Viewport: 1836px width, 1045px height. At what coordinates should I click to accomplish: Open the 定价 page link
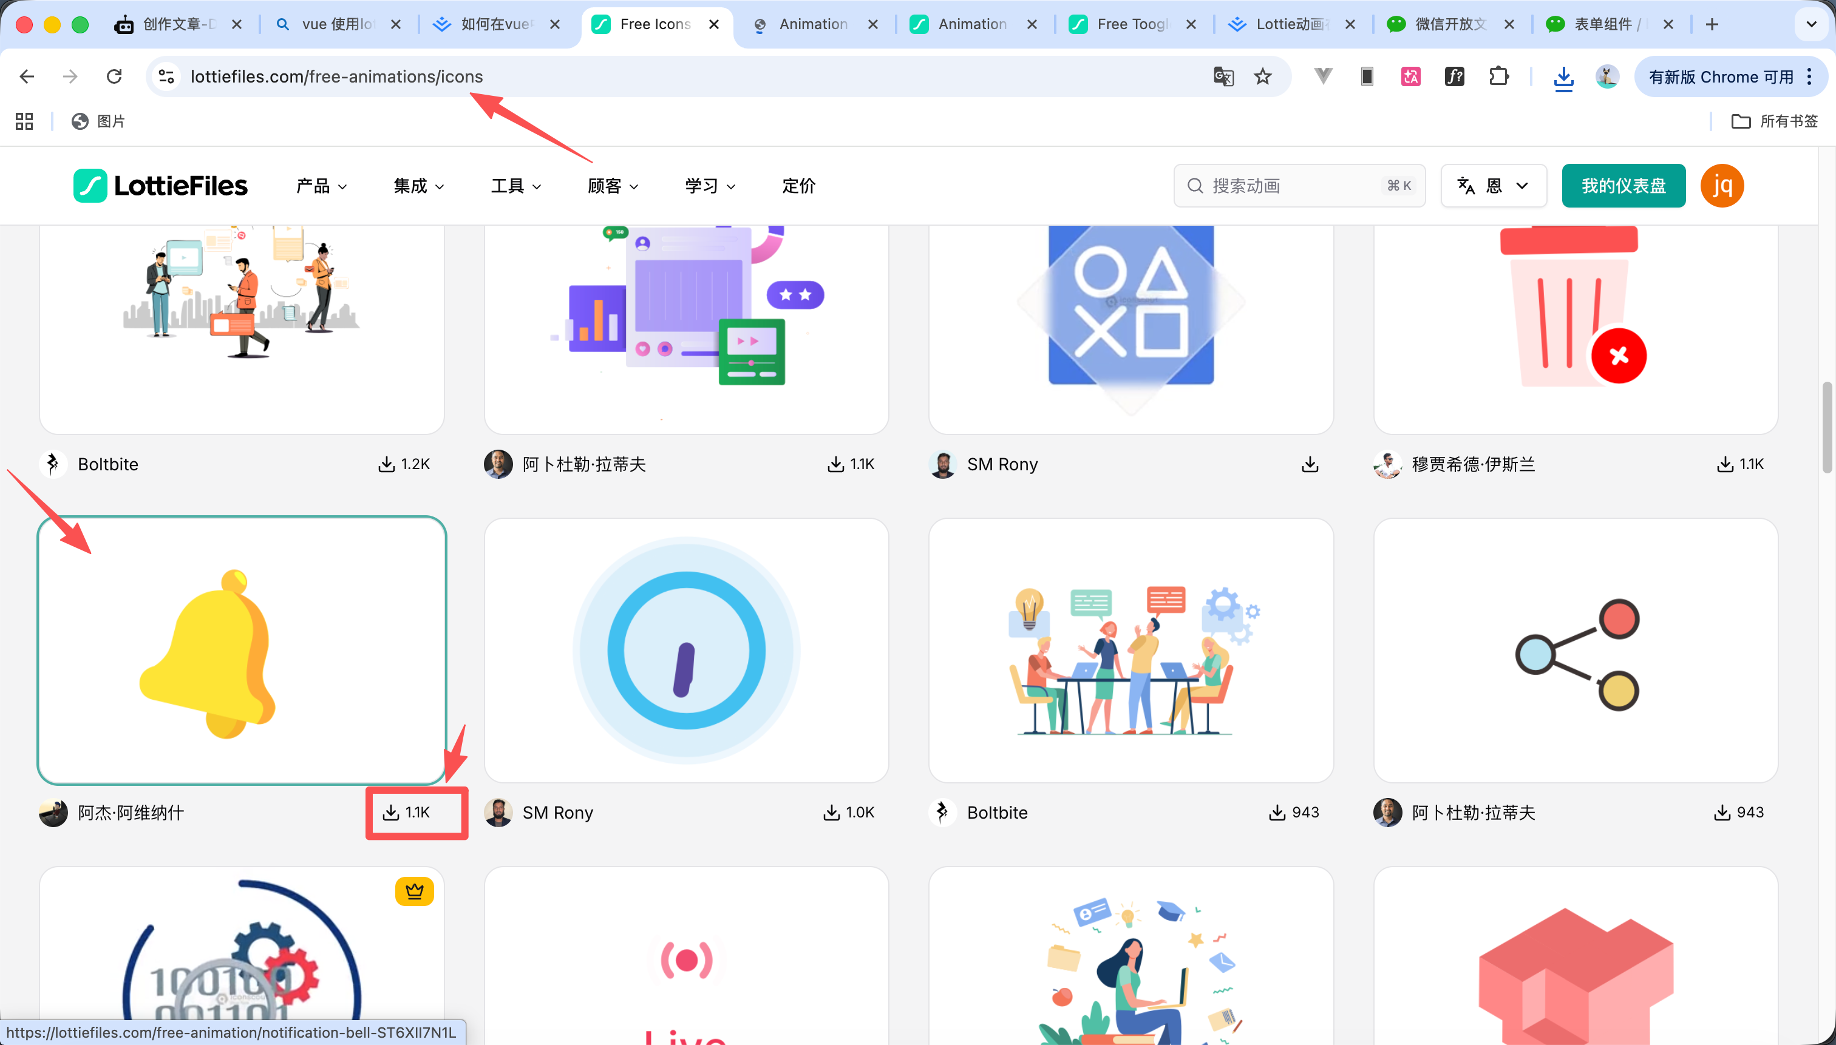(x=797, y=185)
